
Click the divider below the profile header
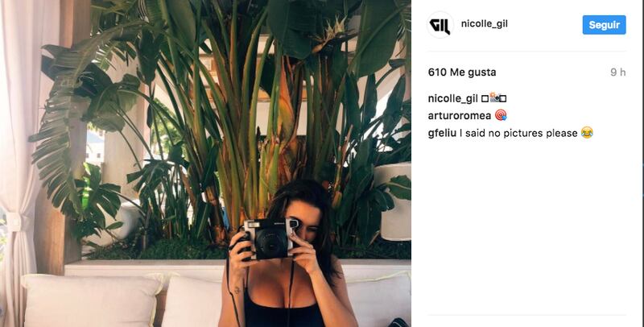pyautogui.click(x=527, y=52)
